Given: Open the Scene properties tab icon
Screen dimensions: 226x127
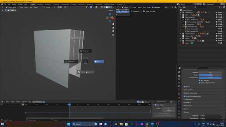Looking at the screenshot, I should [179, 86].
